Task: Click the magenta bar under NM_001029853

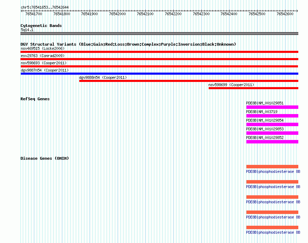Action: click(x=272, y=133)
